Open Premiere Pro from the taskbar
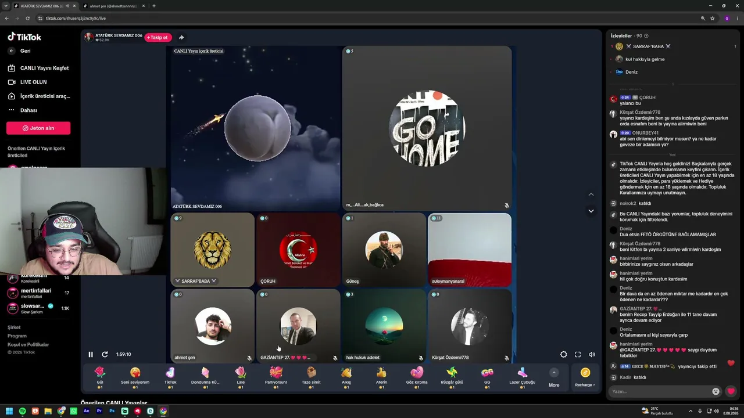This screenshot has width=744, height=418. 99,411
